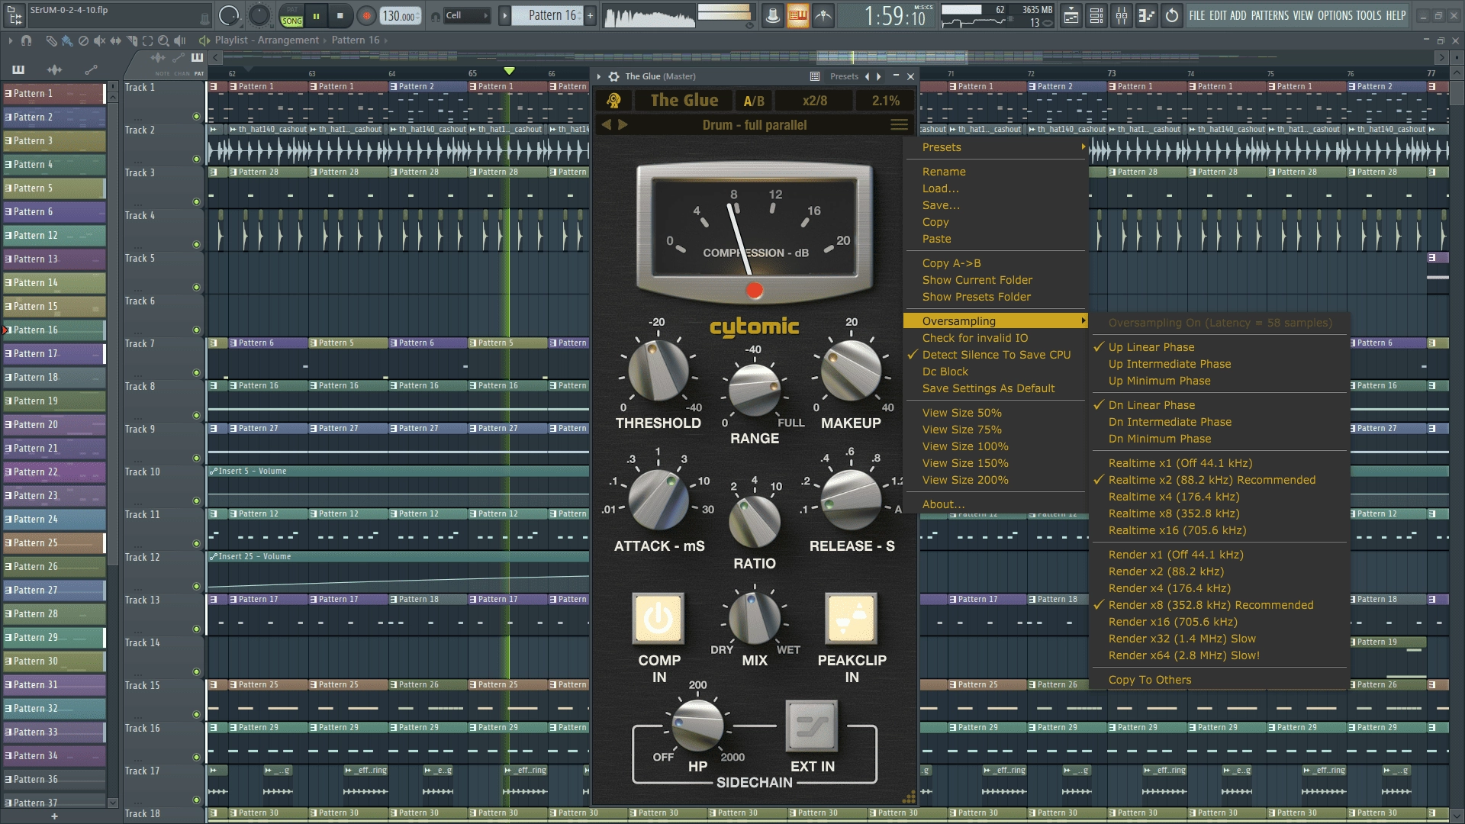
Task: Choose the select tool in playlist toolbar
Action: [x=148, y=40]
